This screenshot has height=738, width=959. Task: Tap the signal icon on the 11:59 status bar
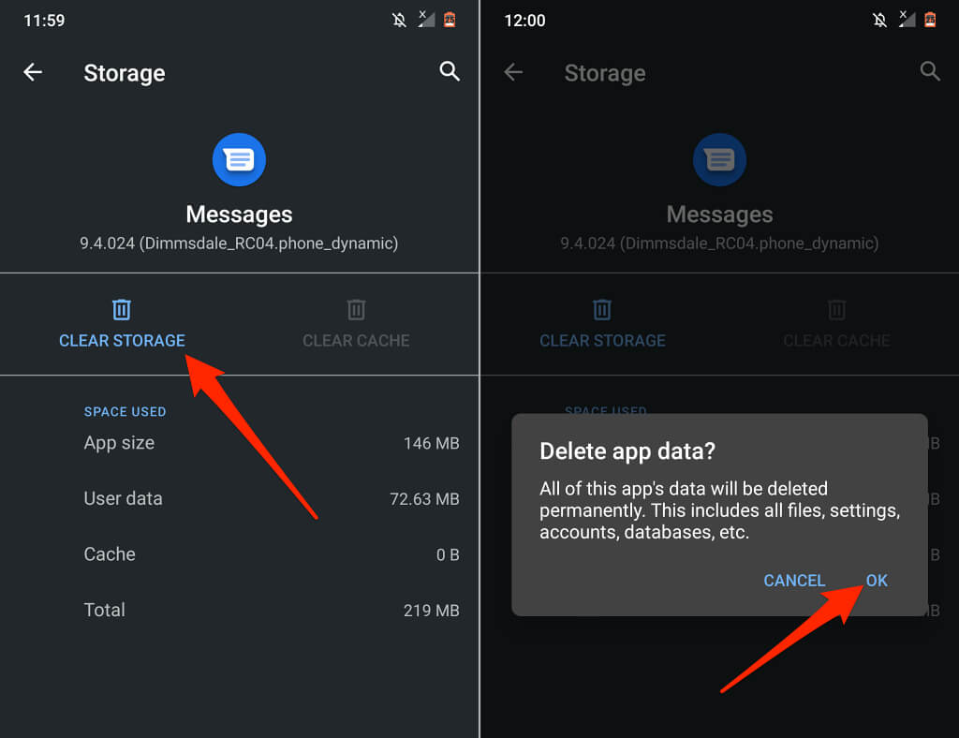[x=425, y=20]
